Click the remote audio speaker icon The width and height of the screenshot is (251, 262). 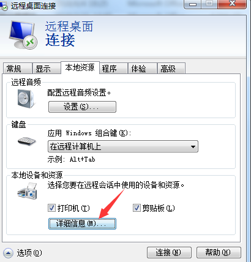[x=26, y=99]
